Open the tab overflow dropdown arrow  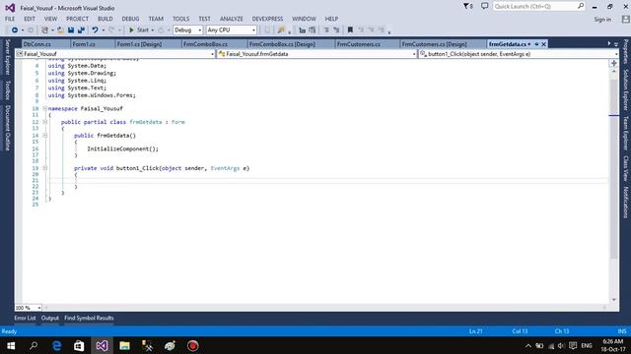[x=616, y=44]
